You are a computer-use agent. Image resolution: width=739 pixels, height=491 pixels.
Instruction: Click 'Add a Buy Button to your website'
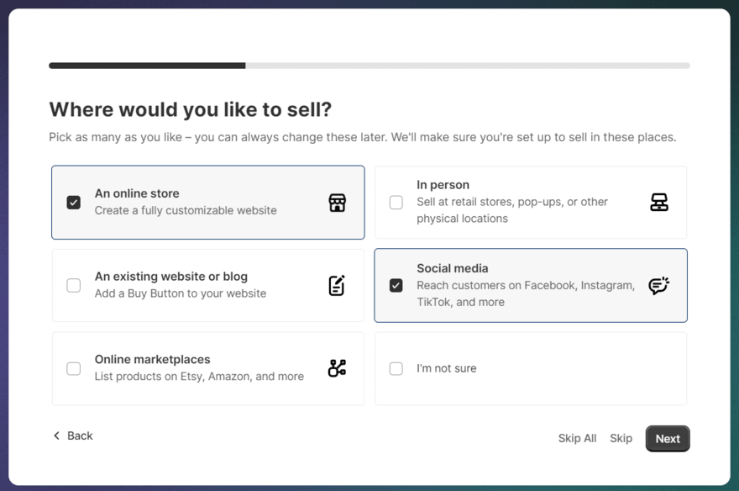(x=181, y=293)
